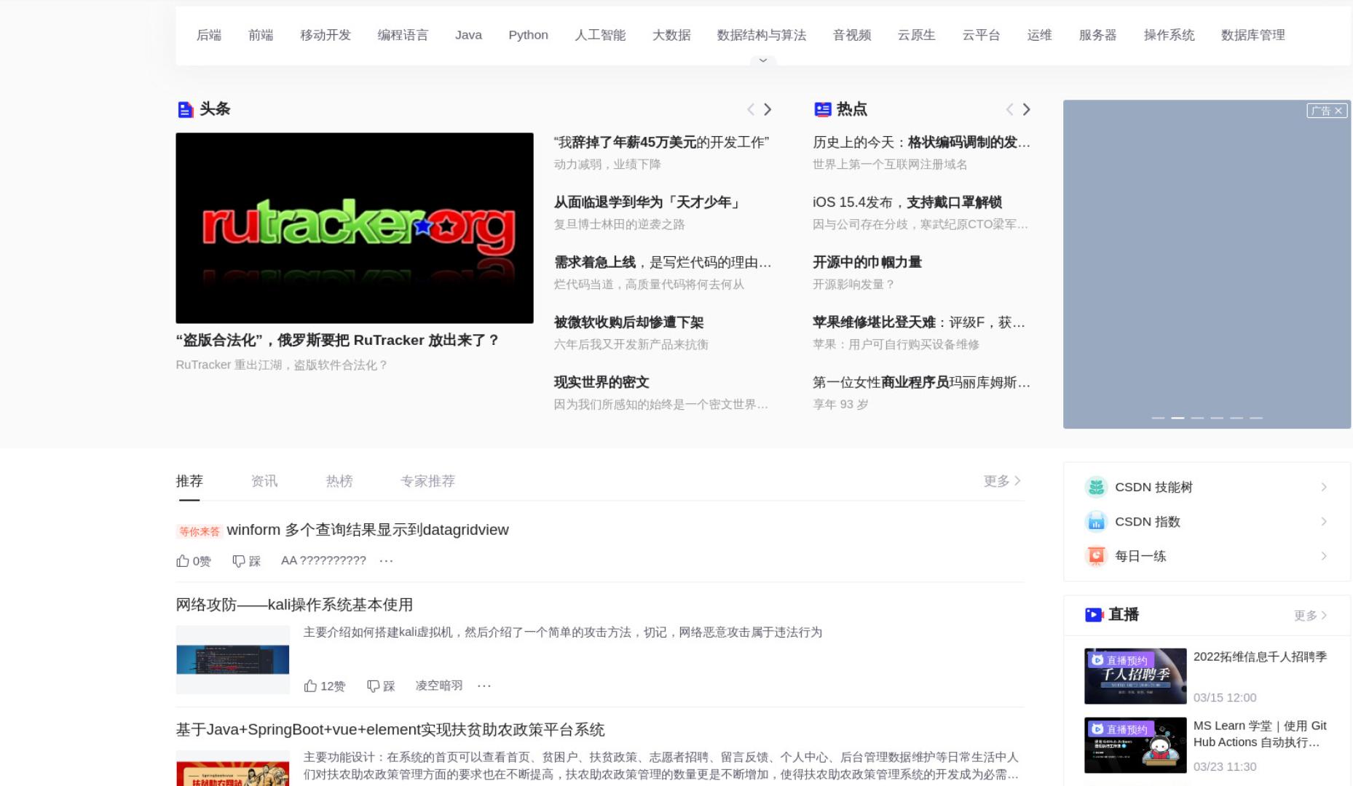Open the rutracker.org headline image
1353x786 pixels.
pyautogui.click(x=355, y=228)
